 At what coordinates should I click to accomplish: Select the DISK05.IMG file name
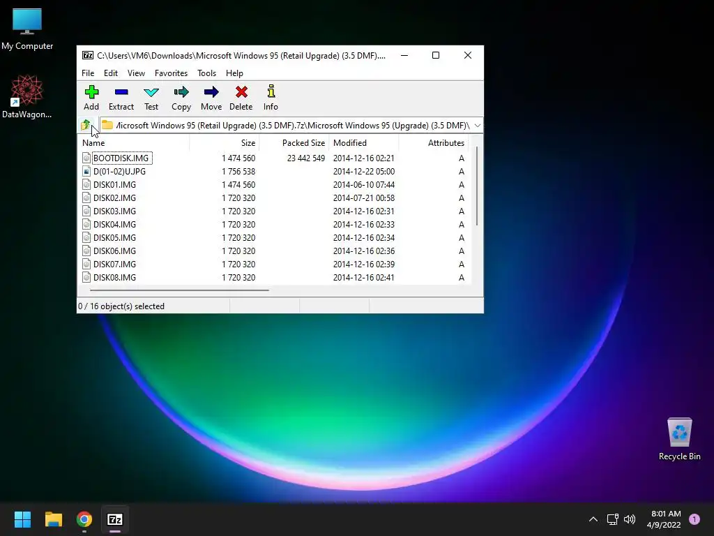coord(115,237)
